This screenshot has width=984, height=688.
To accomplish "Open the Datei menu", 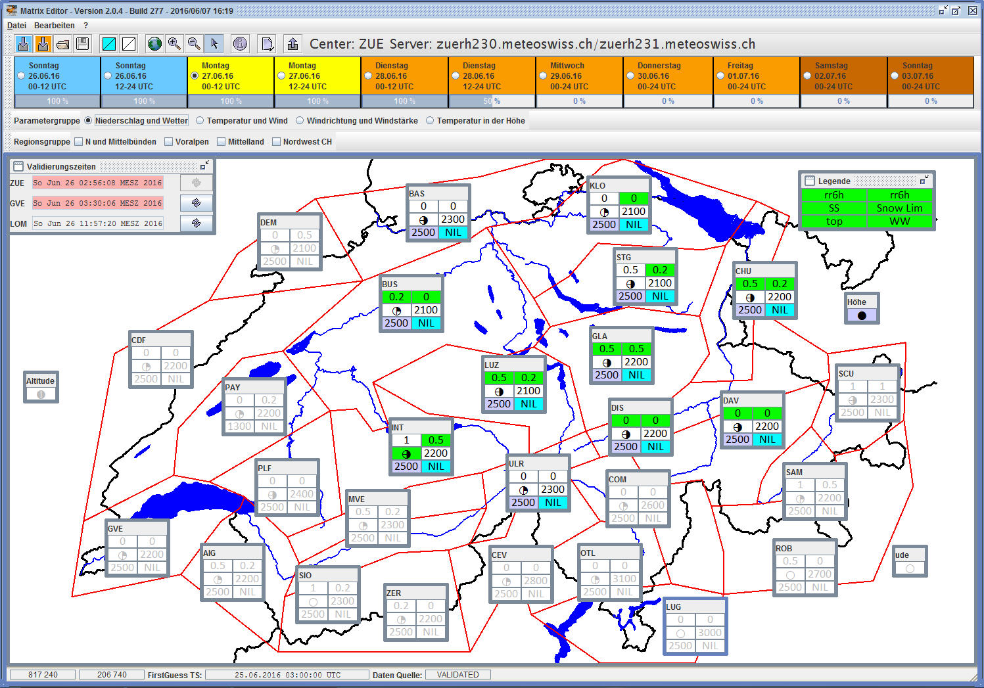I will 16,26.
